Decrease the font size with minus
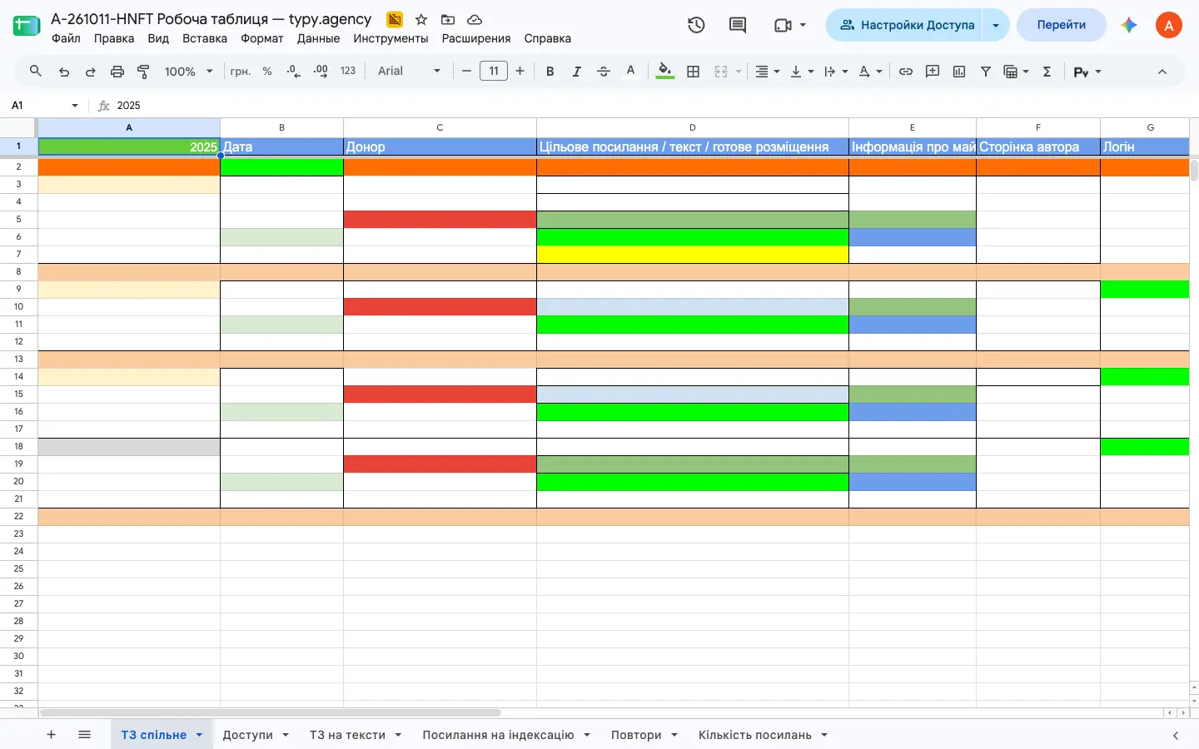Image resolution: width=1199 pixels, height=749 pixels. click(x=466, y=72)
